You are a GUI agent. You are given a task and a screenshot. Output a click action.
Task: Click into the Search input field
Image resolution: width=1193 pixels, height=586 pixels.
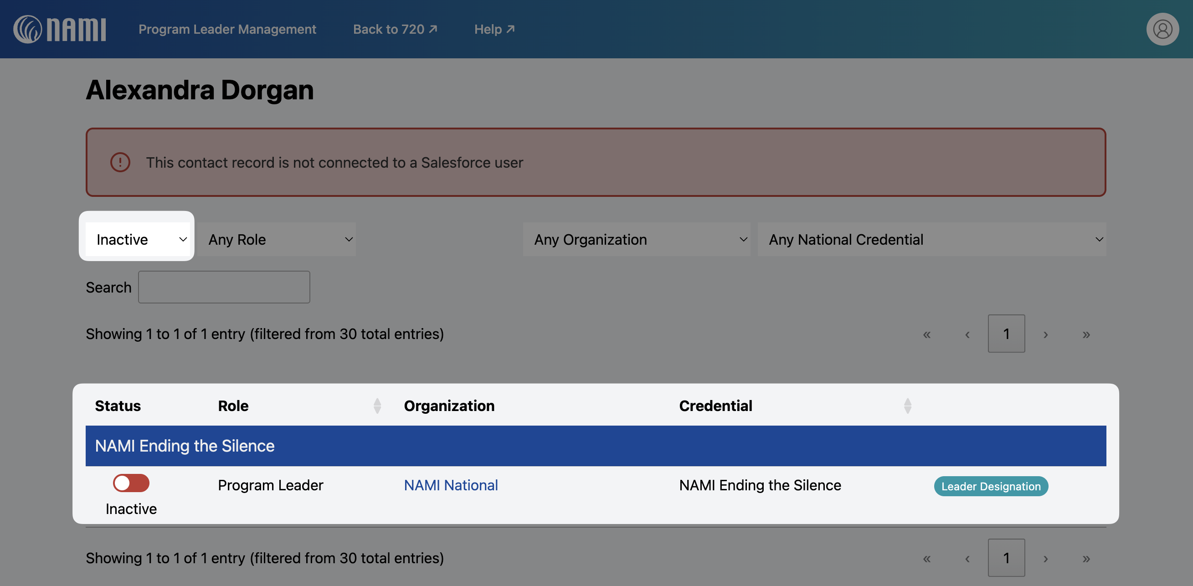224,287
